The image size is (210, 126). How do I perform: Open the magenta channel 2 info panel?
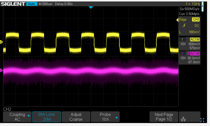[x=189, y=58]
